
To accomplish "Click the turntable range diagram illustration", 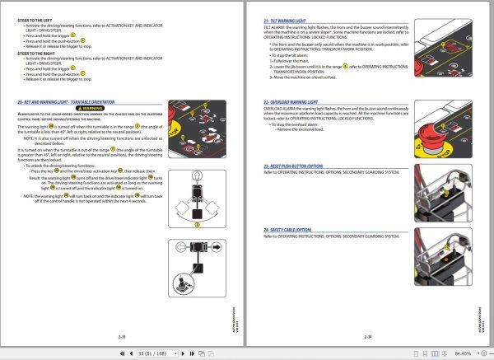I will (x=198, y=199).
